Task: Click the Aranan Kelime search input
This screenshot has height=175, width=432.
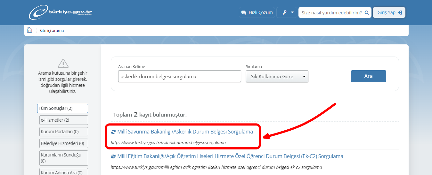Action: point(179,76)
